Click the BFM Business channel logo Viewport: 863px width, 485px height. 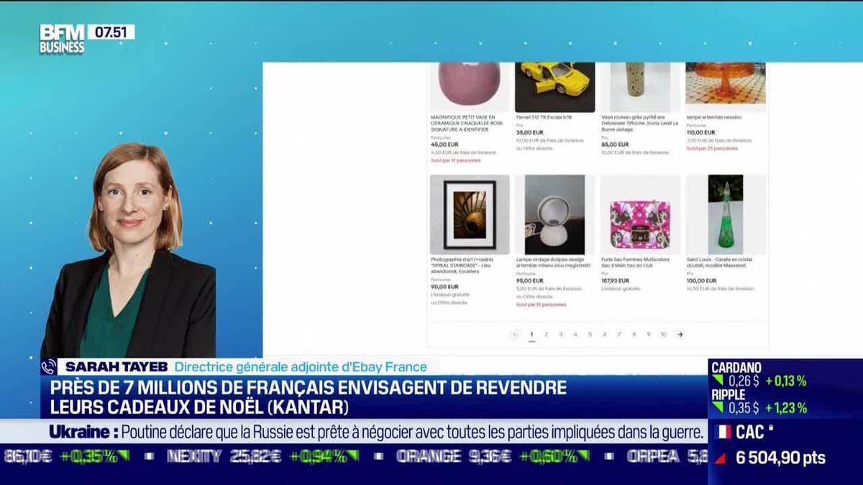(x=62, y=39)
